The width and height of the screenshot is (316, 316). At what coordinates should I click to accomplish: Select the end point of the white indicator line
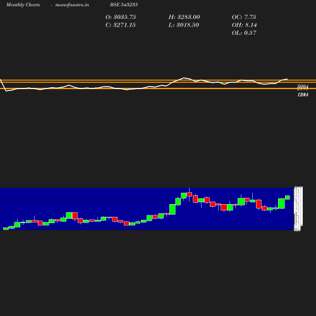(x=287, y=79)
